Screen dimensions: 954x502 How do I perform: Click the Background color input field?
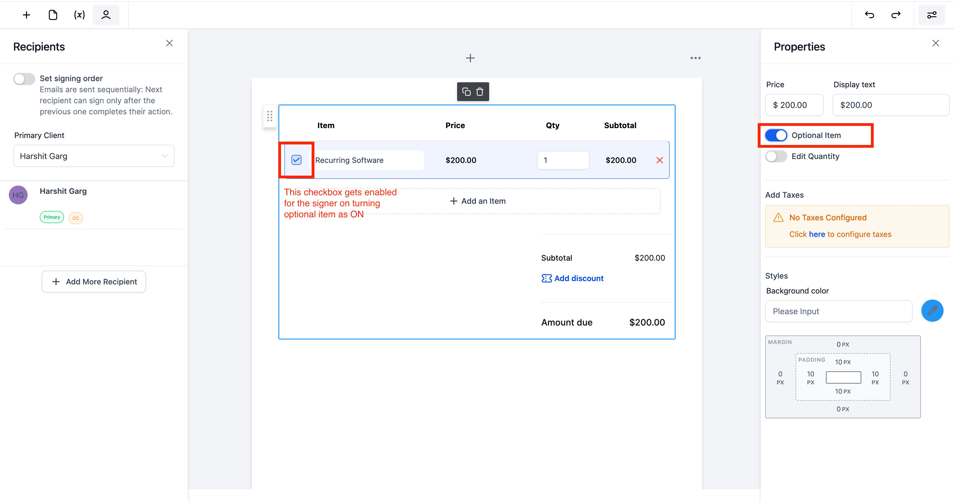click(x=838, y=311)
